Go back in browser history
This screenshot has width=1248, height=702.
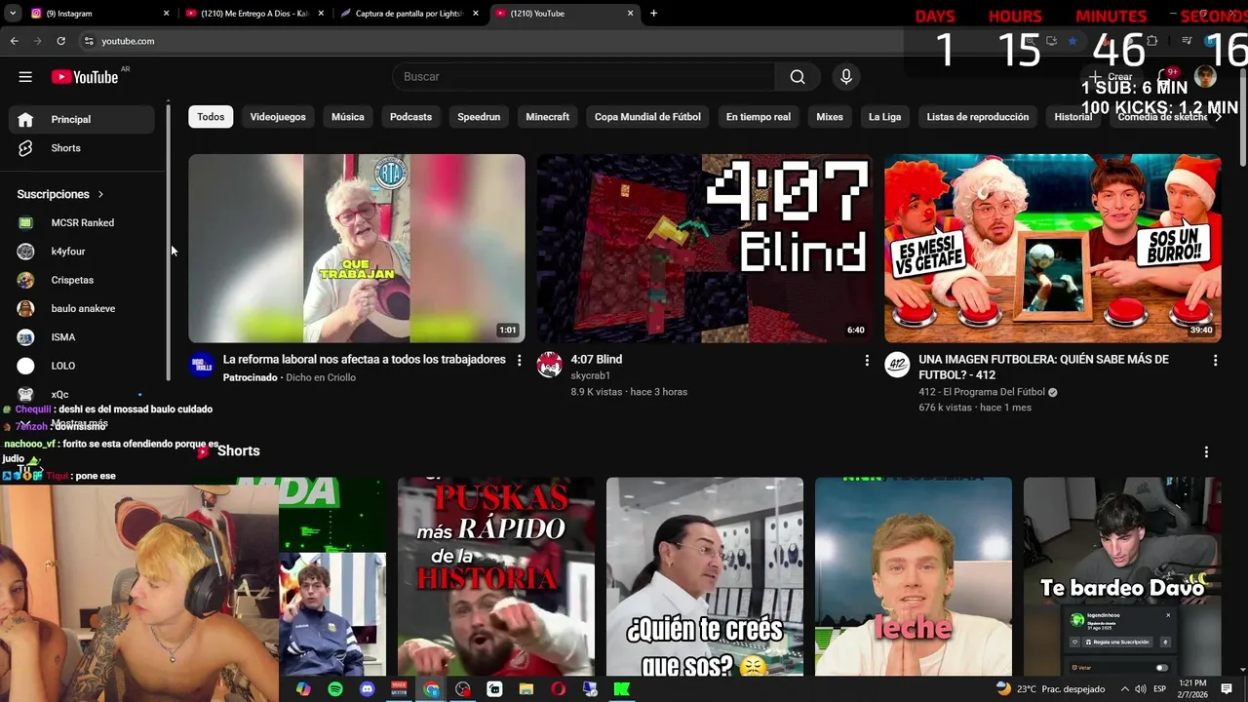pyautogui.click(x=14, y=41)
